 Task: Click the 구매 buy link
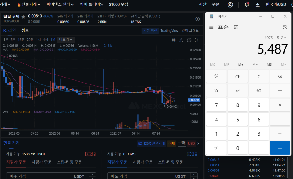coord(182,143)
